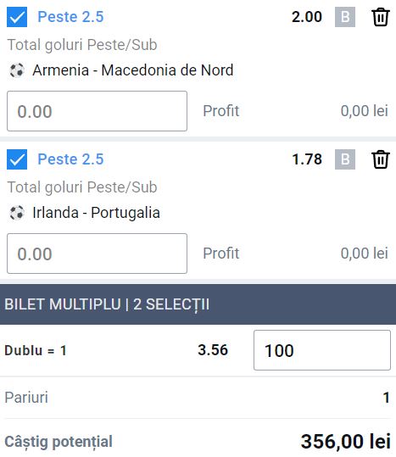This screenshot has height=457, width=396.
Task: Click football icon beside Irlanda - Portugalia
Action: 17,213
